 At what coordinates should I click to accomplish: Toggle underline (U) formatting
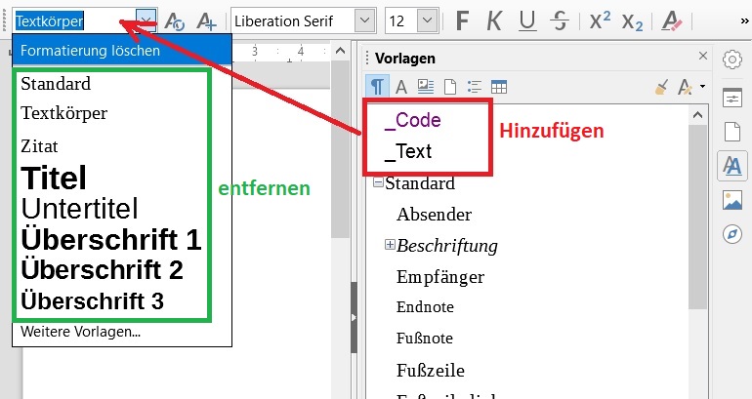527,21
